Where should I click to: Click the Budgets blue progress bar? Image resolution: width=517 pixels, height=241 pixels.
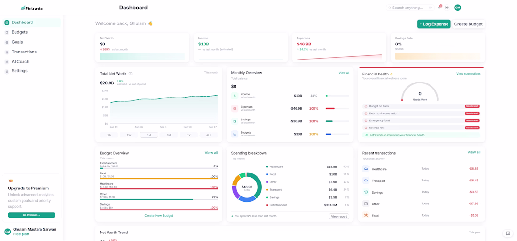coord(337,134)
